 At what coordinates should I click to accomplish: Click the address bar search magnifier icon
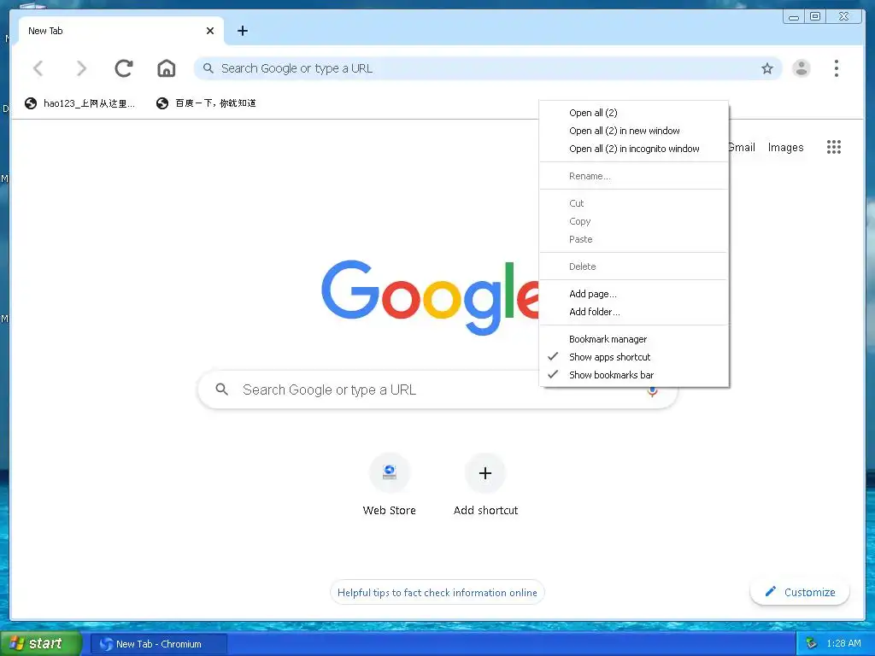(208, 68)
